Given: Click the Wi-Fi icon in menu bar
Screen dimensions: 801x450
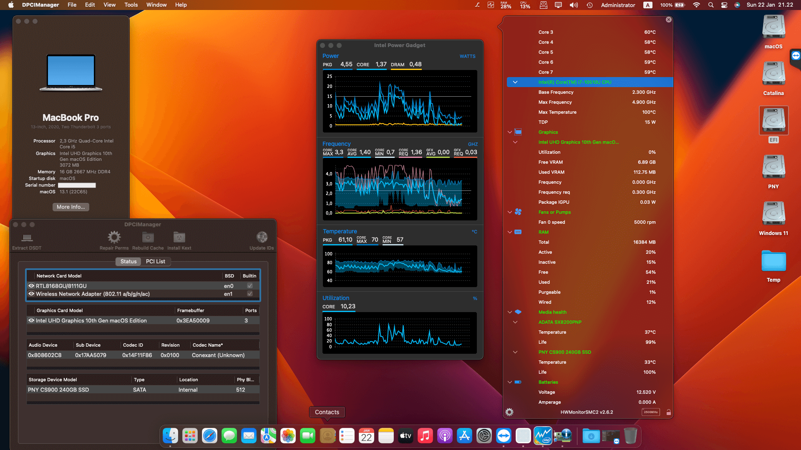Looking at the screenshot, I should (x=696, y=5).
